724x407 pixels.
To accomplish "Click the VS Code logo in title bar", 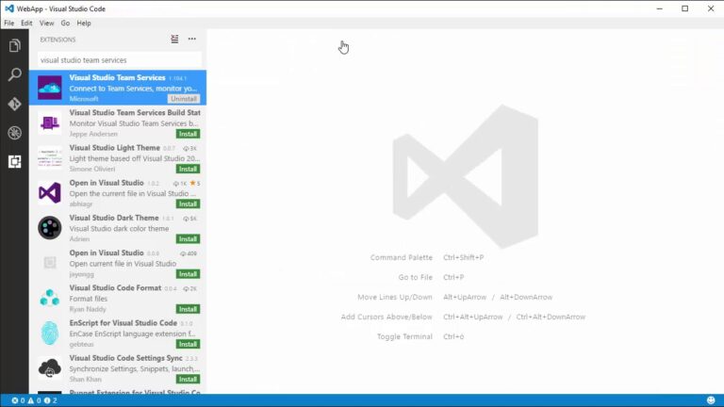I will (x=9, y=8).
